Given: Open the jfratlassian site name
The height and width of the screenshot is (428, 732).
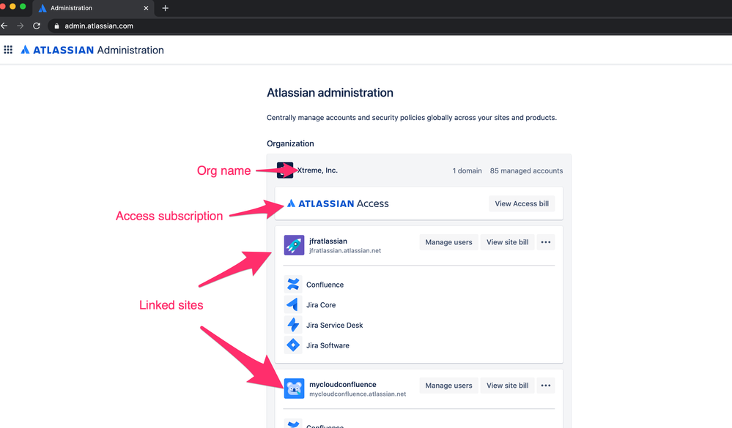Looking at the screenshot, I should coord(328,241).
